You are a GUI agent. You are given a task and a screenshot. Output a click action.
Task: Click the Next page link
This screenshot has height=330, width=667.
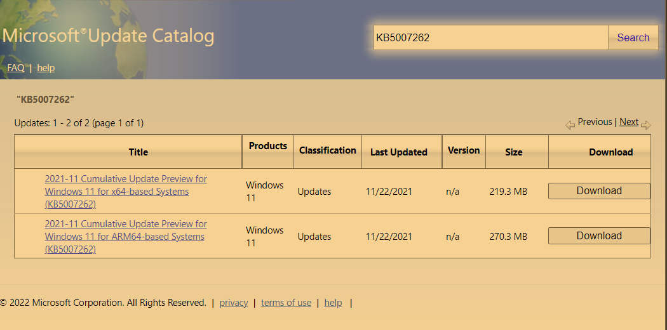pyautogui.click(x=629, y=122)
